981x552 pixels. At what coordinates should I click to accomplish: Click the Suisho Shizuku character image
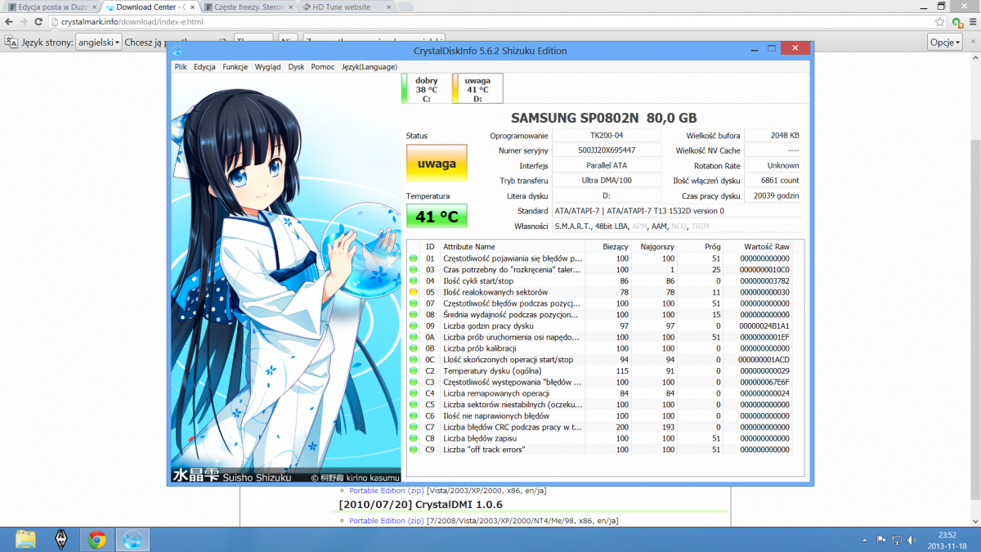coord(286,278)
